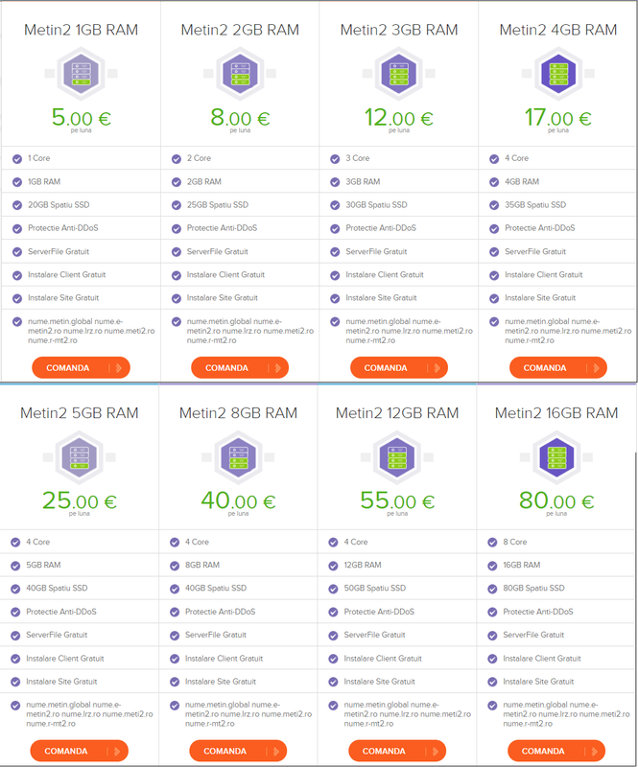This screenshot has height=767, width=638.
Task: Click the Metin2 2GB RAM server hexagon icon
Action: pyautogui.click(x=240, y=74)
